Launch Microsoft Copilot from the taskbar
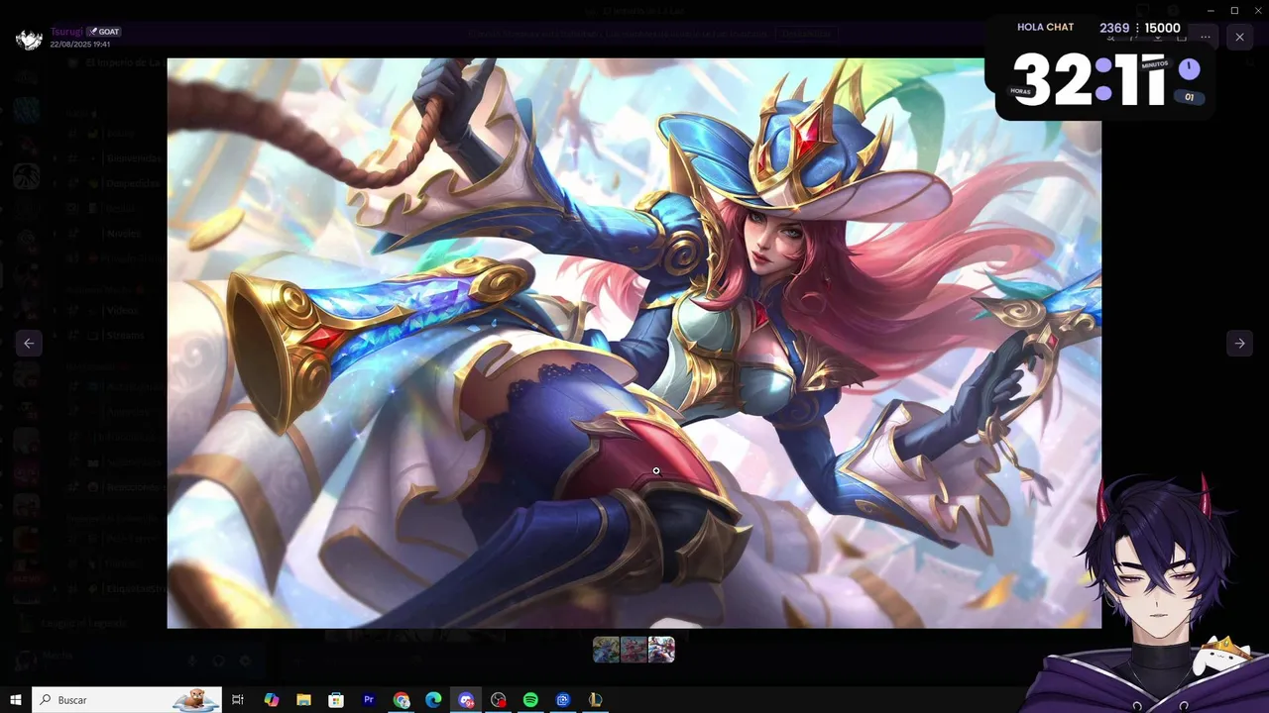The width and height of the screenshot is (1269, 713). pyautogui.click(x=271, y=700)
